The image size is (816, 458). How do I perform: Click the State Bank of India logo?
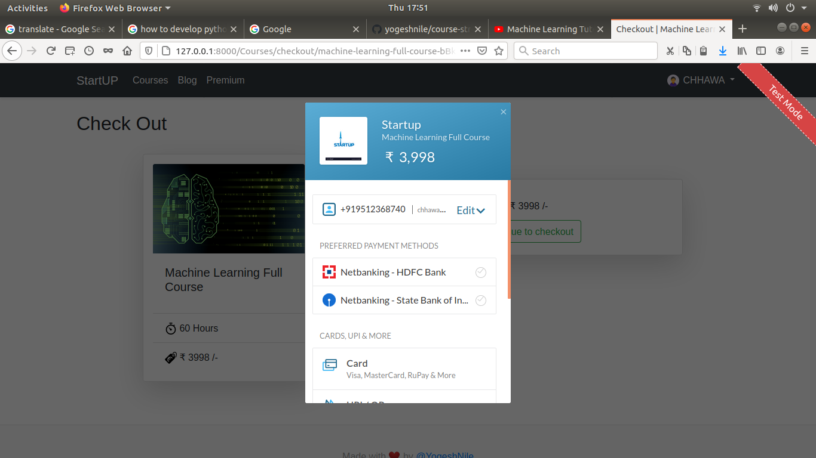click(329, 300)
